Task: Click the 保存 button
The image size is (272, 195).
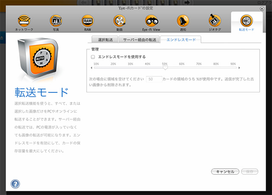Action: point(249,172)
